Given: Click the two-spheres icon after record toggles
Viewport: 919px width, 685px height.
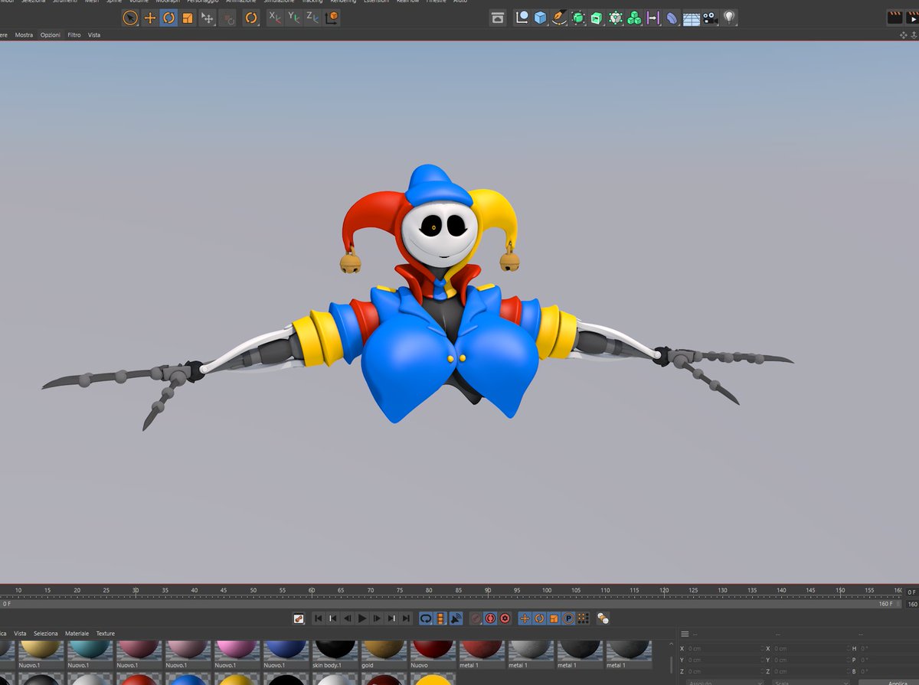Looking at the screenshot, I should (603, 618).
